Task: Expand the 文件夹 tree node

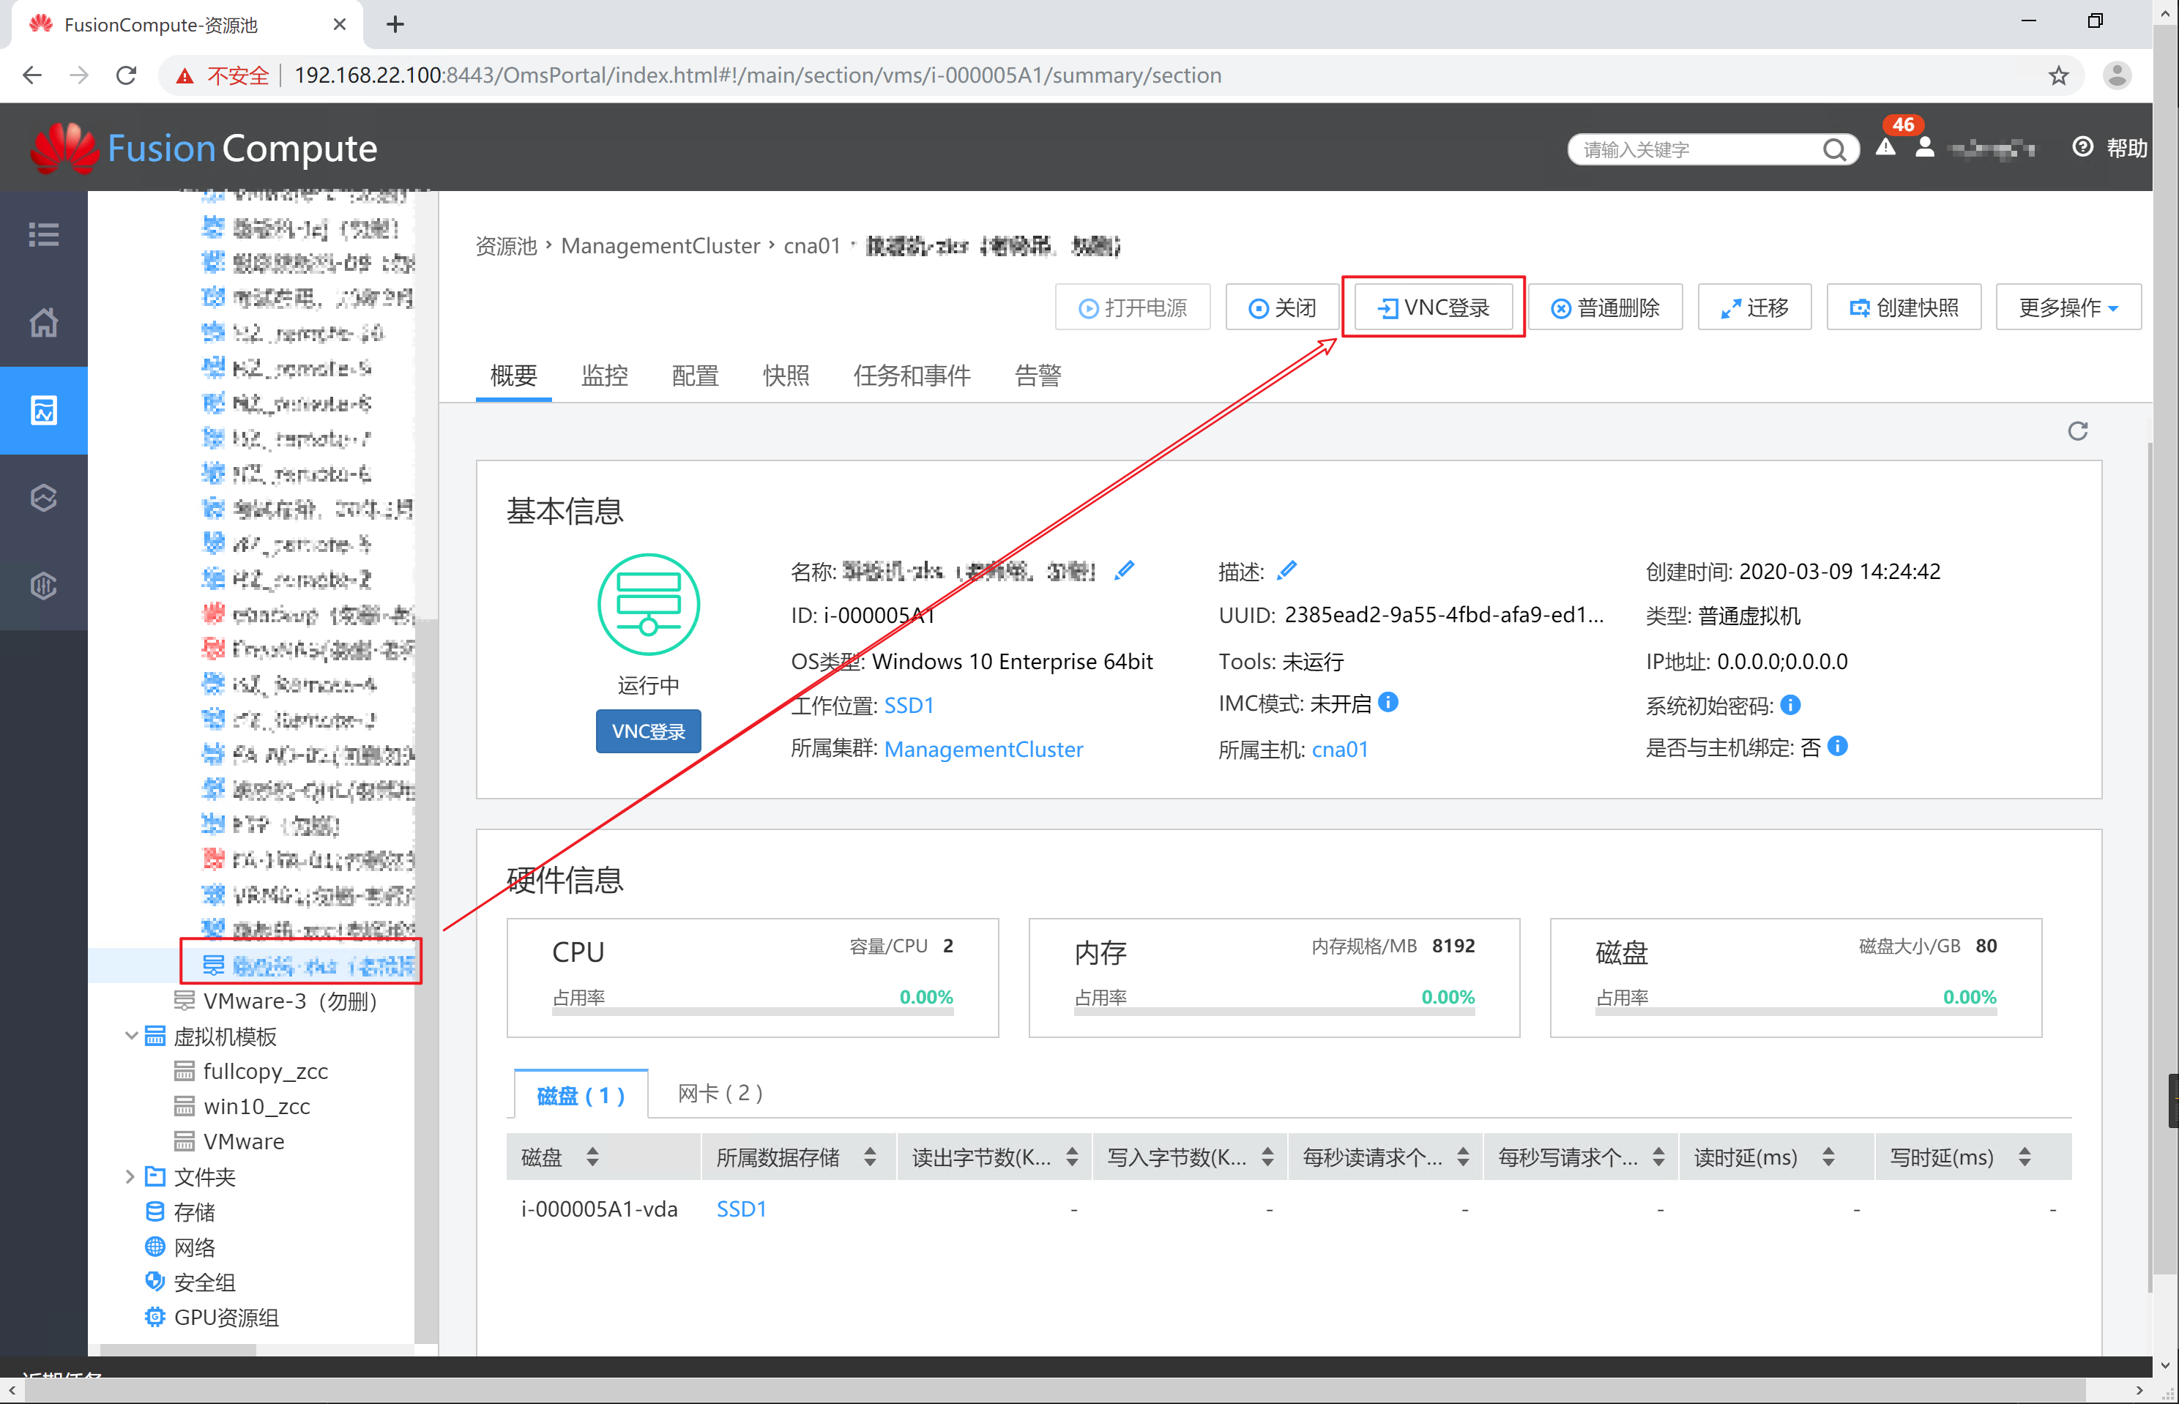Action: [130, 1176]
